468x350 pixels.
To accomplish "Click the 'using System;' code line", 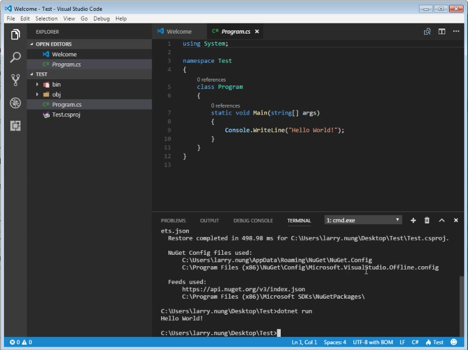I will 205,43.
